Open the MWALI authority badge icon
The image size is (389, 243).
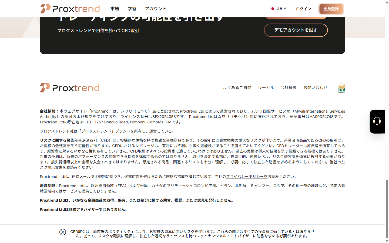[342, 88]
